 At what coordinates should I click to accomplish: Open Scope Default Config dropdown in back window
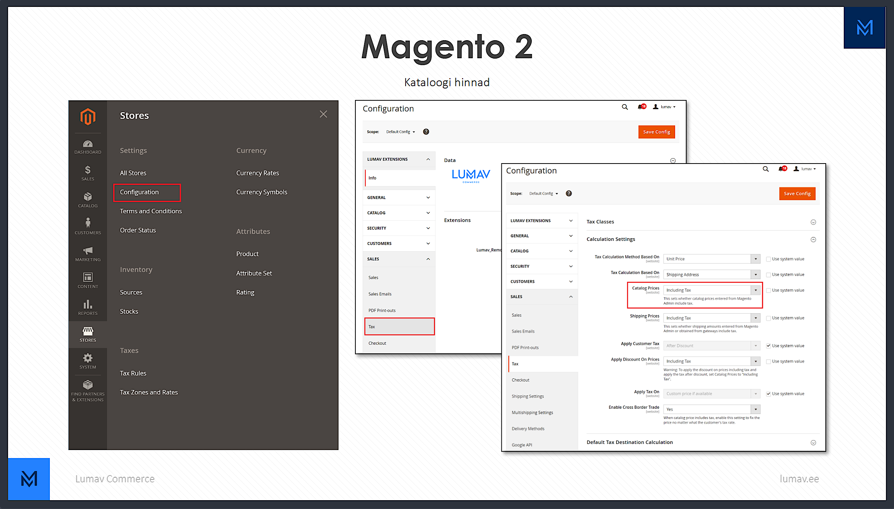pyautogui.click(x=401, y=132)
